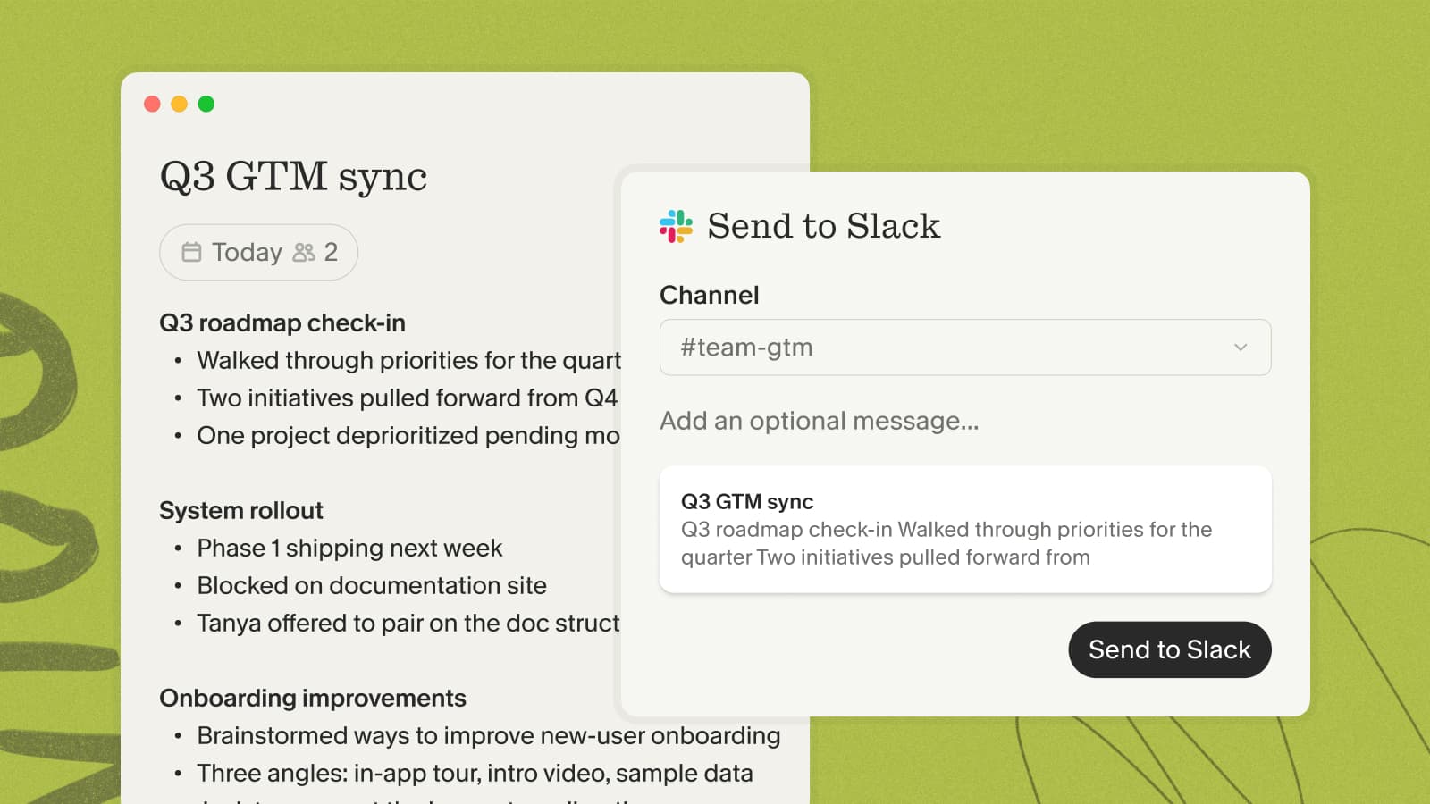Click bullet 'Brainstormed ways to improve new-user onboarding'
The height and width of the screenshot is (804, 1430).
coord(489,735)
